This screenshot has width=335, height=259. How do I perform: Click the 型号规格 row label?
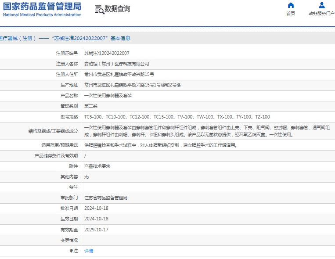[x=69, y=117]
